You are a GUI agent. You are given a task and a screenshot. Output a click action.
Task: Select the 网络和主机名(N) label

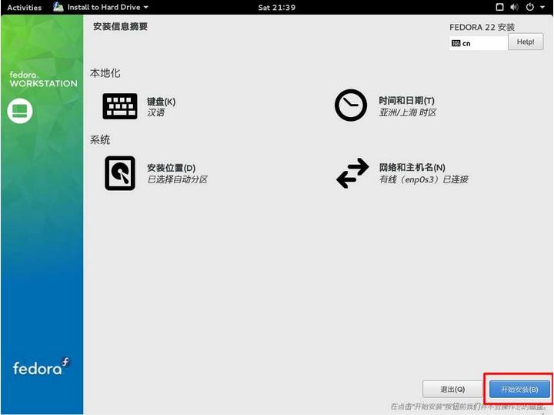(412, 167)
